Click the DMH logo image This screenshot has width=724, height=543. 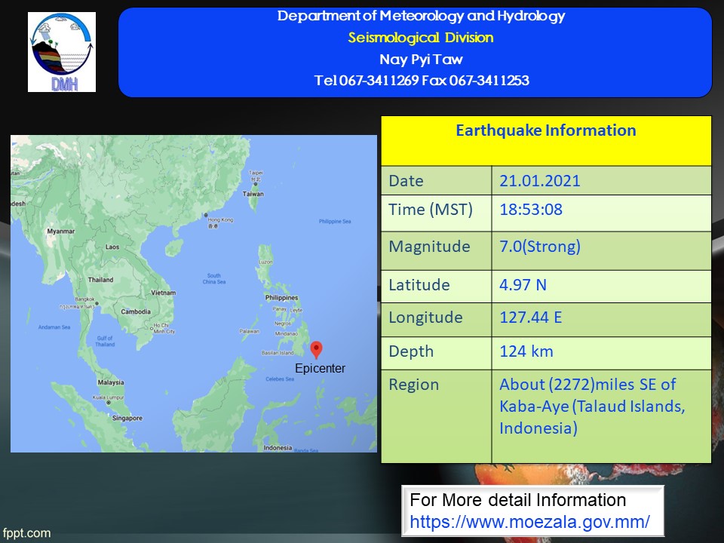click(x=62, y=52)
